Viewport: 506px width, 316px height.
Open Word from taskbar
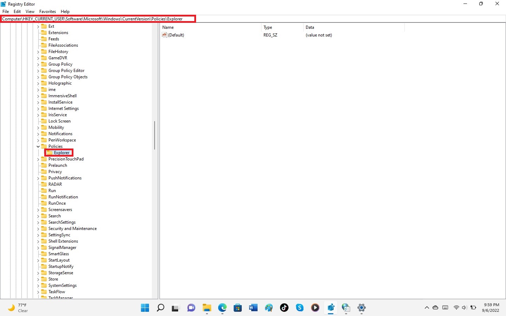253,308
